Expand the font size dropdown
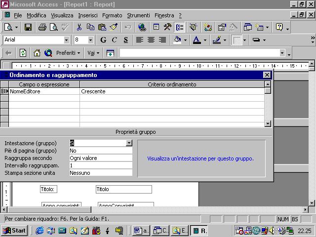Viewport: 316px width, 237px height. pyautogui.click(x=90, y=40)
